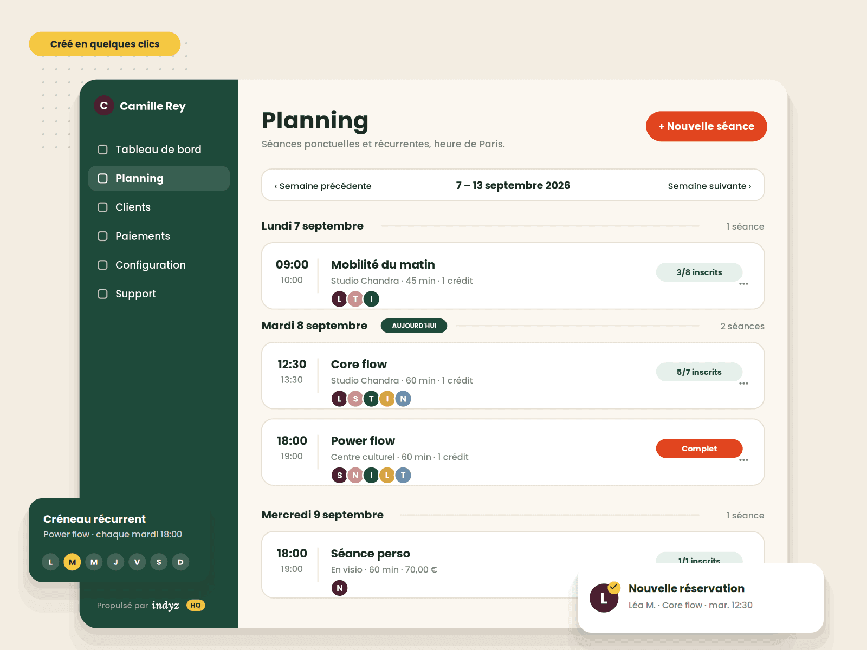Screen dimensions: 867x650
Task: Toggle J (jeudi) day in Créneau récurrent
Action: coord(115,562)
